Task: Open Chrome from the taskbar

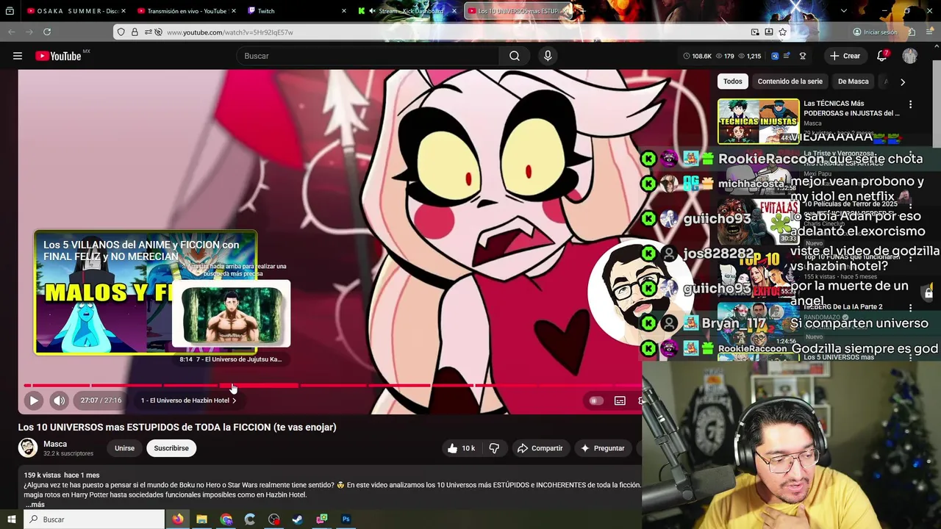Action: click(x=226, y=519)
